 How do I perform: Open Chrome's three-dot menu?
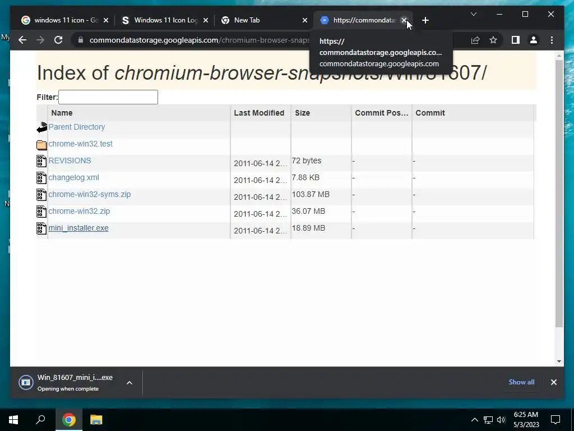pos(552,40)
